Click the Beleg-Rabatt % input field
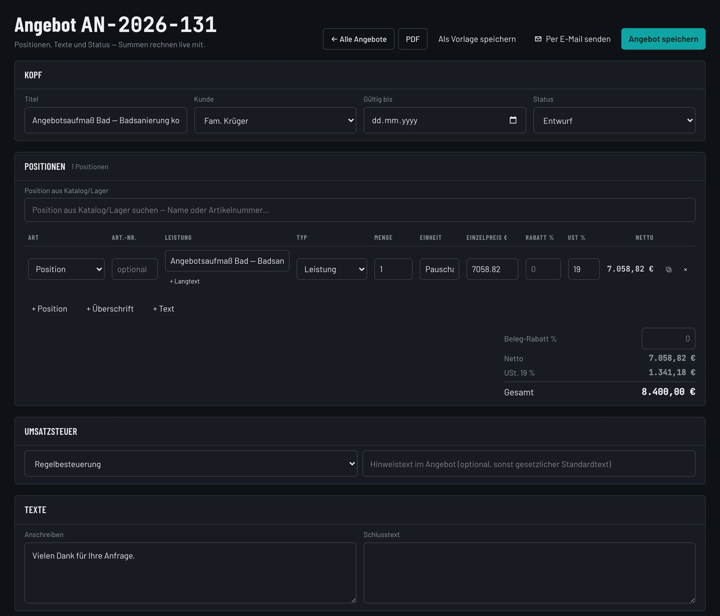 pyautogui.click(x=668, y=339)
